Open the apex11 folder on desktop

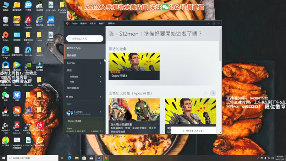click(x=39, y=51)
